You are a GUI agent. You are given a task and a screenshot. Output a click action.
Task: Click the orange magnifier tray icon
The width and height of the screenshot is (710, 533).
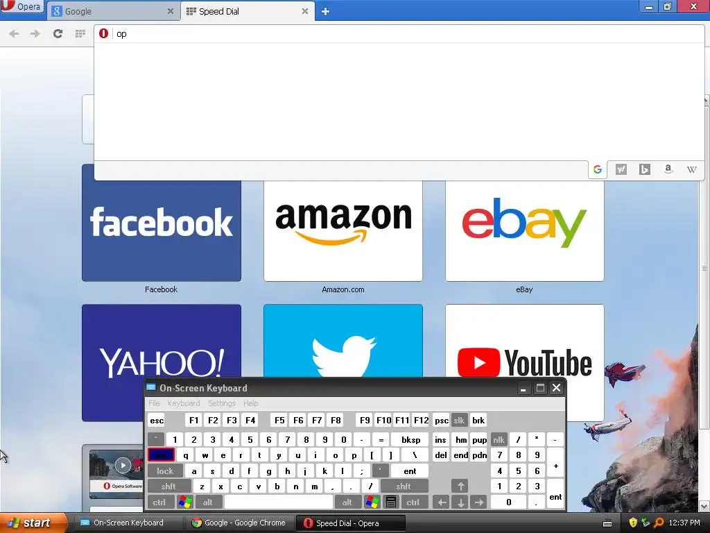pos(659,523)
